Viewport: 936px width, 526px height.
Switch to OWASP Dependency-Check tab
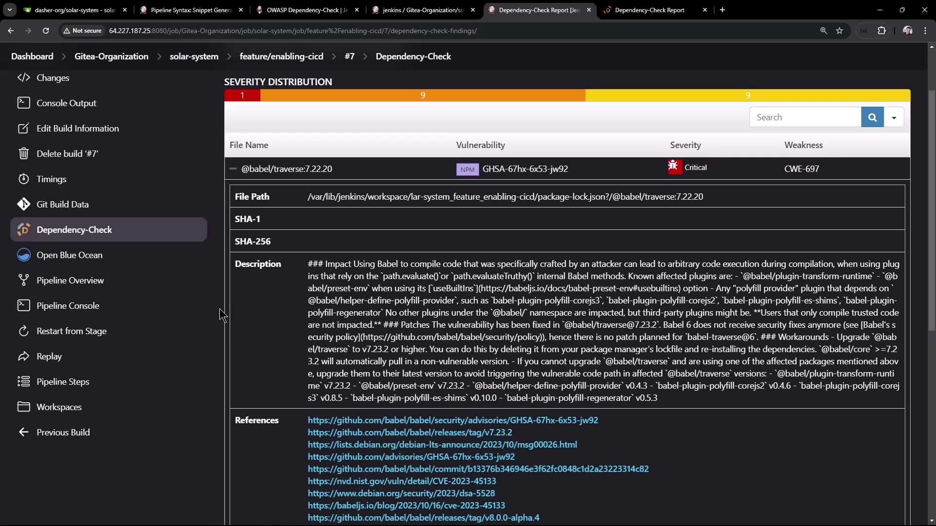click(307, 10)
